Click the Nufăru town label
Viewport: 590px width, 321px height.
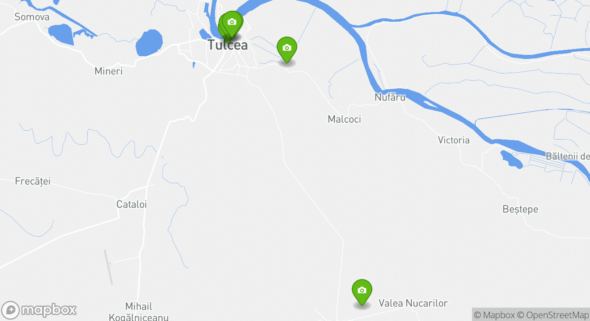click(390, 97)
